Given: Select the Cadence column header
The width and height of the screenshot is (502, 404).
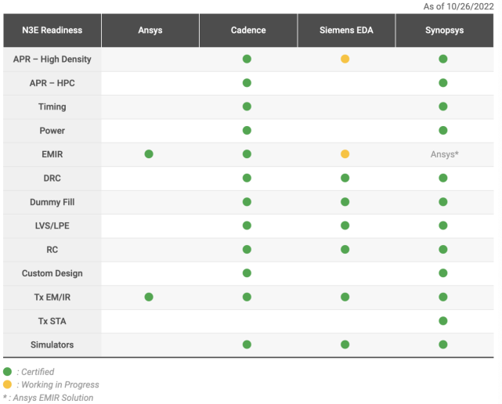Looking at the screenshot, I should [x=248, y=31].
